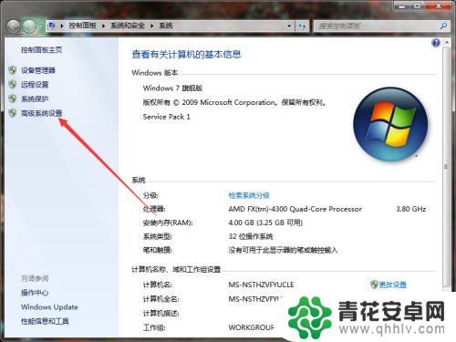Open 远程设置 link

point(35,85)
